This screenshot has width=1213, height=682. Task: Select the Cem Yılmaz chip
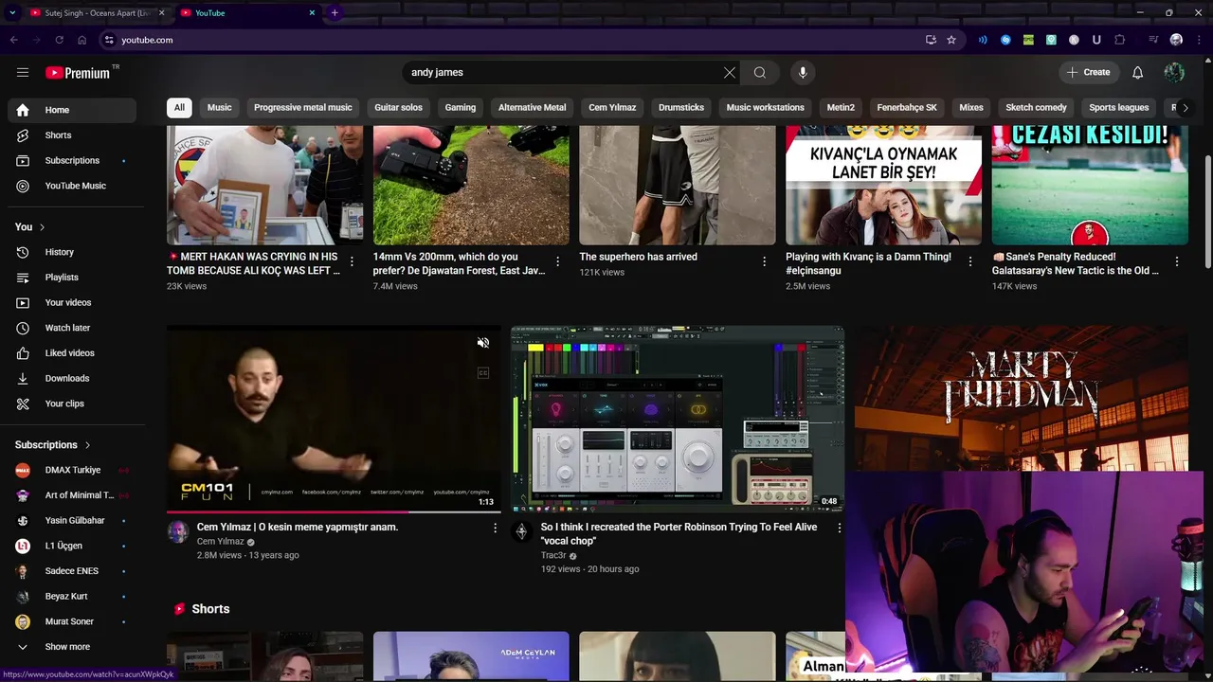point(612,107)
